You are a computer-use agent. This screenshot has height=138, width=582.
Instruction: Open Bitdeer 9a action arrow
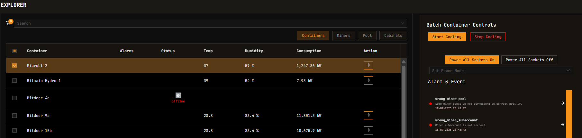pos(368,115)
